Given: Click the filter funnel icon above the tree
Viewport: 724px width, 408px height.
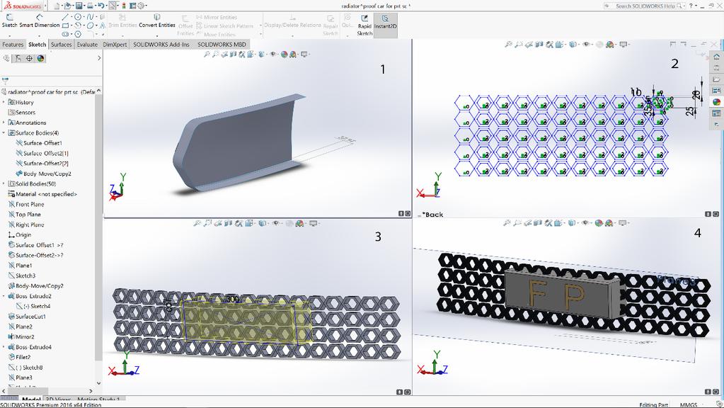Looking at the screenshot, I should pyautogui.click(x=5, y=81).
